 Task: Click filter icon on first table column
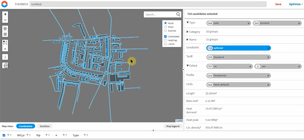8,135
